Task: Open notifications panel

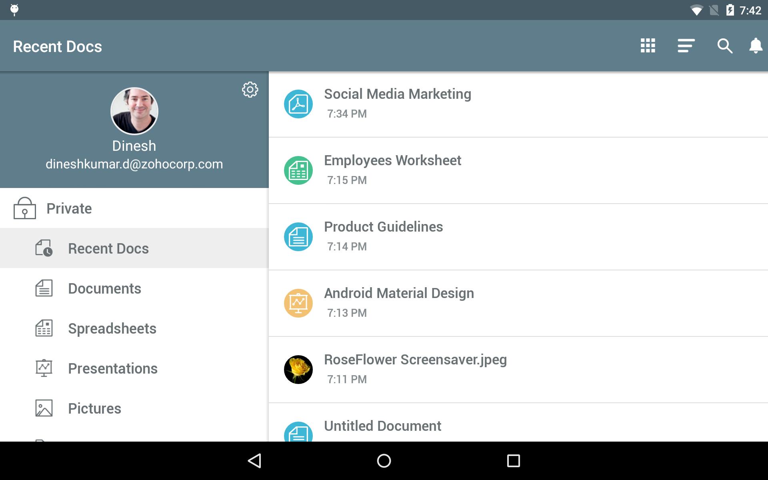Action: coord(754,46)
